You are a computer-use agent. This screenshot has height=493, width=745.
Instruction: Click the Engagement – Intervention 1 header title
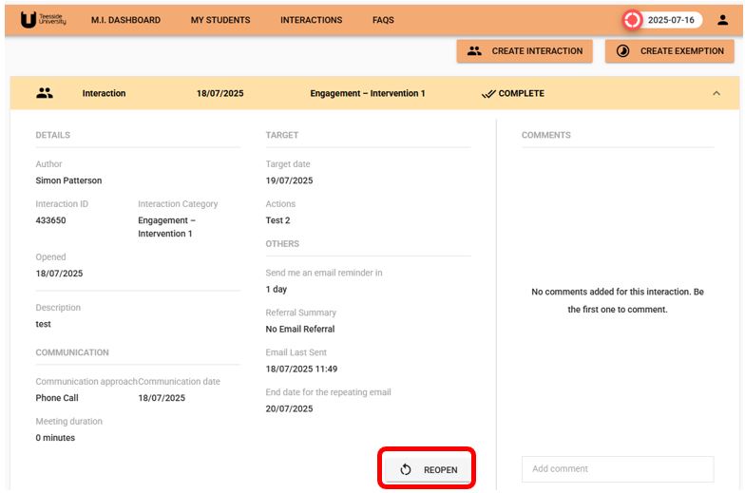tap(368, 94)
